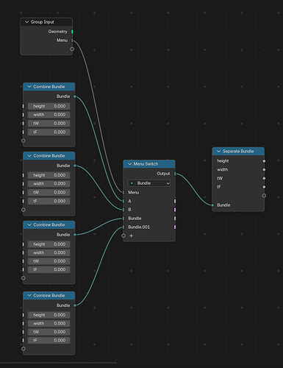Screen dimensions: 283x368
Task: Click the plus icon to add a menu item
Action: point(131,236)
